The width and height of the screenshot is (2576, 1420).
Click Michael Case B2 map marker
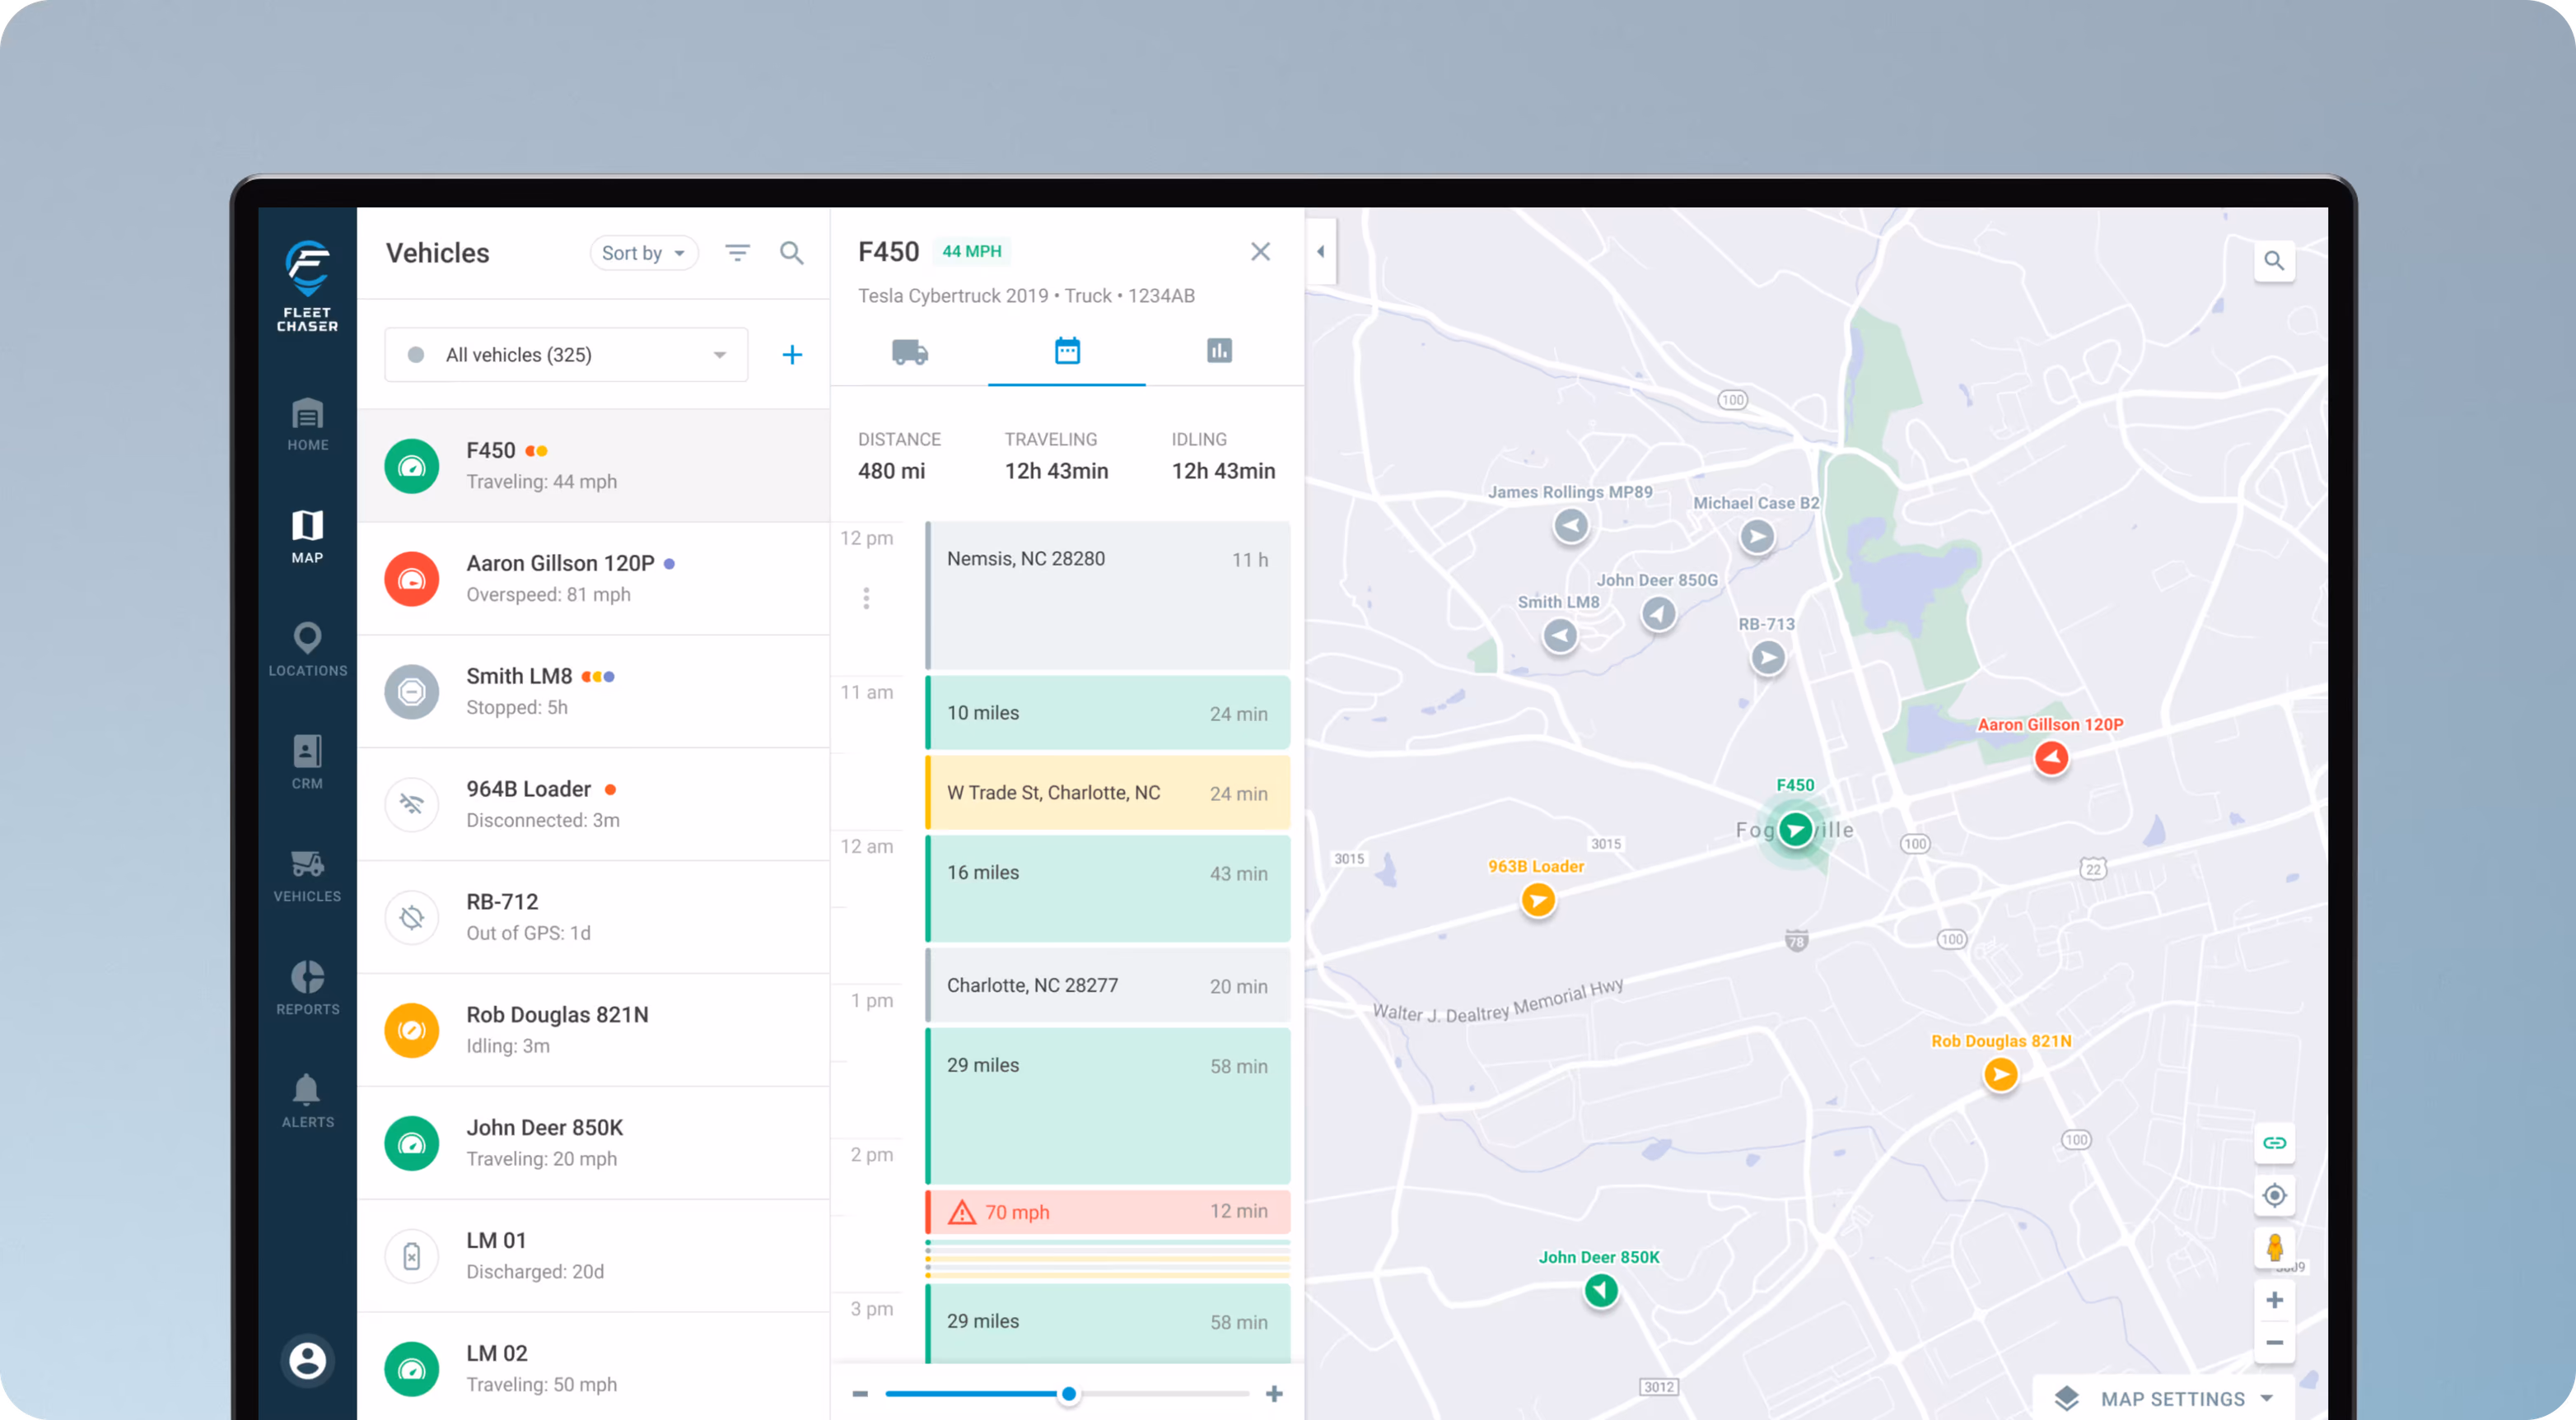point(1757,538)
